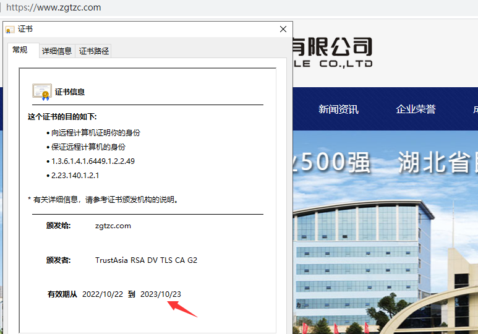Open the 详细信息 tab
The width and height of the screenshot is (478, 334).
57,51
